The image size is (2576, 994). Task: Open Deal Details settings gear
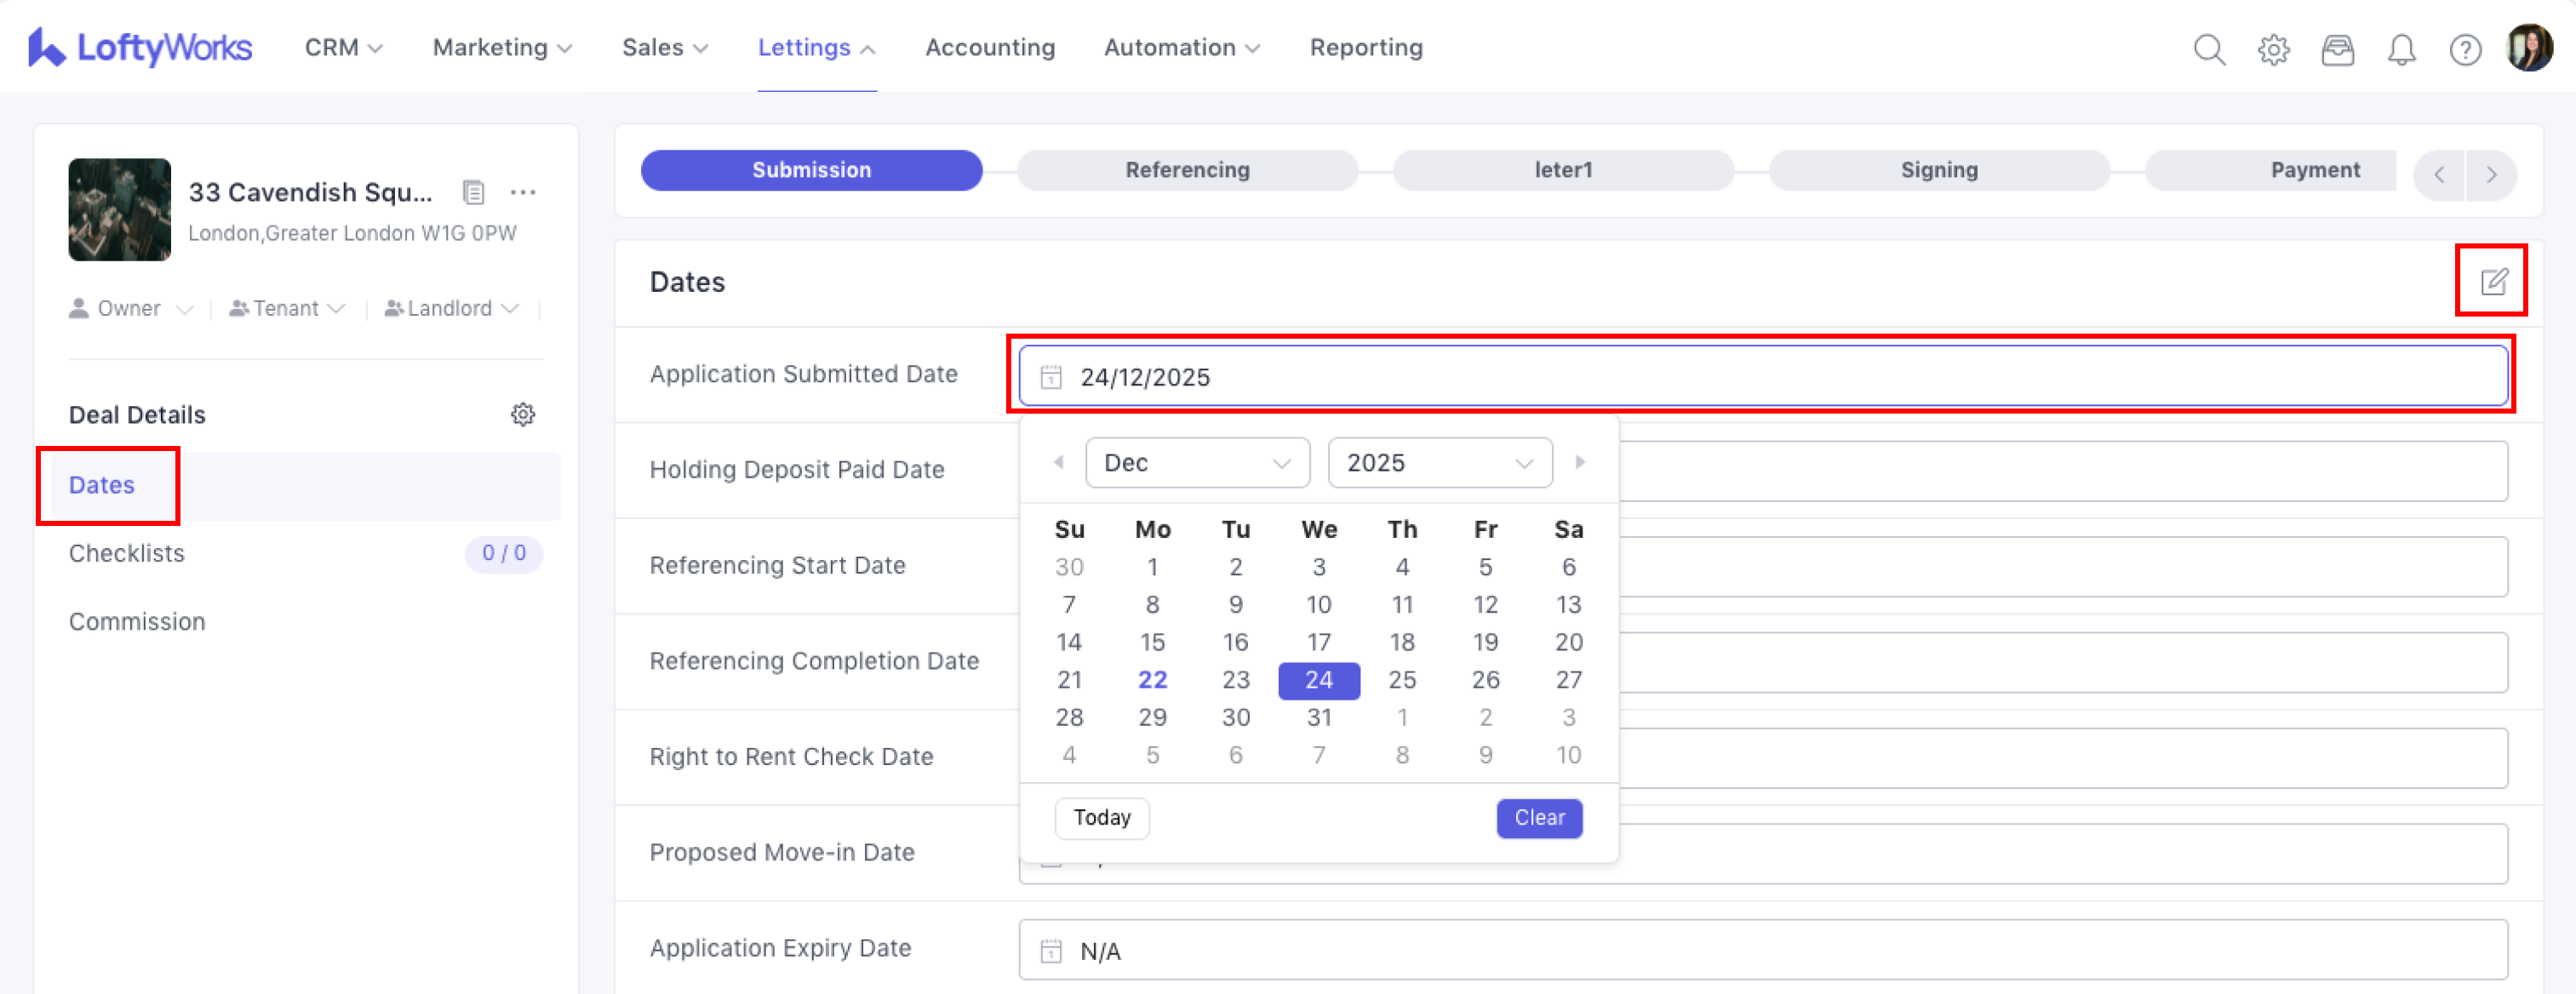523,415
